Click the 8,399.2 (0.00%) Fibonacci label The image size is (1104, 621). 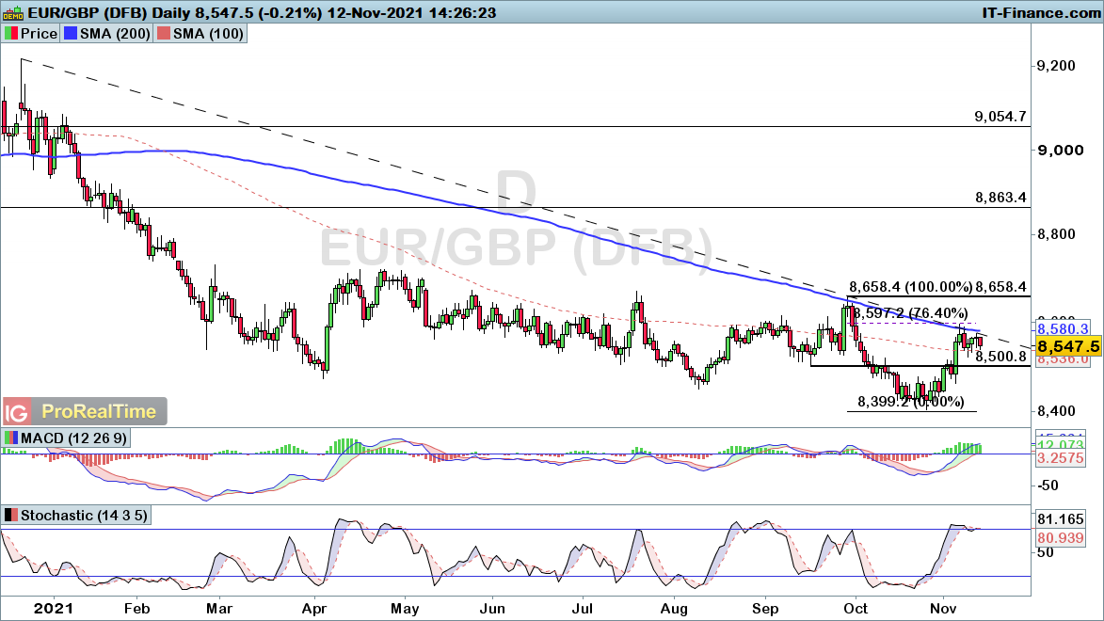click(x=910, y=402)
